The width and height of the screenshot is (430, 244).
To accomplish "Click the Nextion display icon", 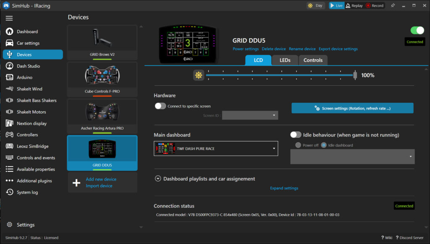I will tap(10, 123).
